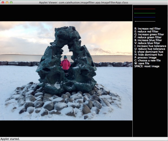168x141 pixels.
Task: Click the yellow minimize window button
Action: (x=7, y=3)
